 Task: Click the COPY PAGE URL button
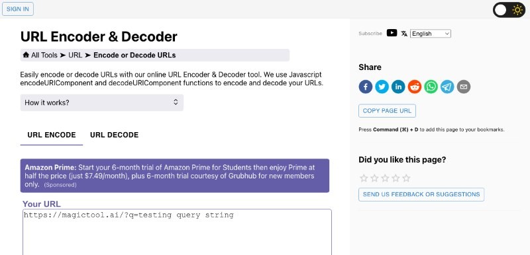click(387, 111)
